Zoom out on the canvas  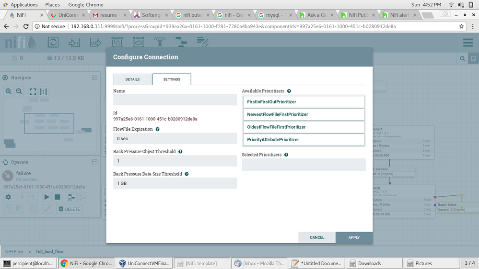pos(19,91)
